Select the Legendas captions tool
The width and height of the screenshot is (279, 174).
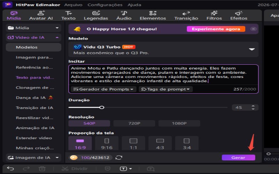click(96, 15)
